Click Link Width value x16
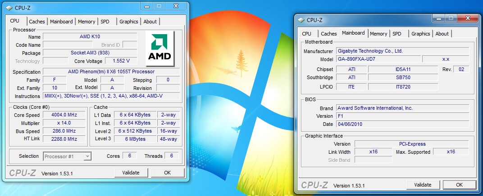The height and width of the screenshot is (196, 483). pos(374,151)
